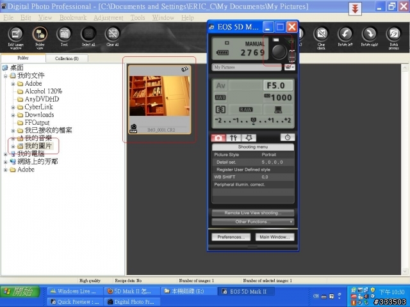This screenshot has height=307, width=410.
Task: Click the Preferences button
Action: click(231, 237)
